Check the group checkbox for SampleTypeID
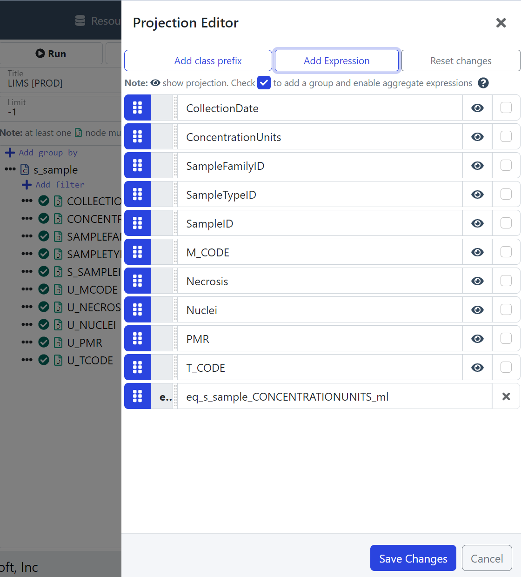Viewport: 521px width, 577px height. [506, 195]
